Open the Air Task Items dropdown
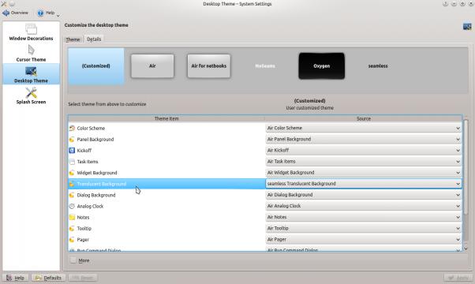This screenshot has width=475, height=284. point(364,162)
